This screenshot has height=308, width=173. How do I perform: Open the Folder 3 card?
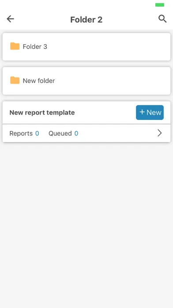[86, 47]
